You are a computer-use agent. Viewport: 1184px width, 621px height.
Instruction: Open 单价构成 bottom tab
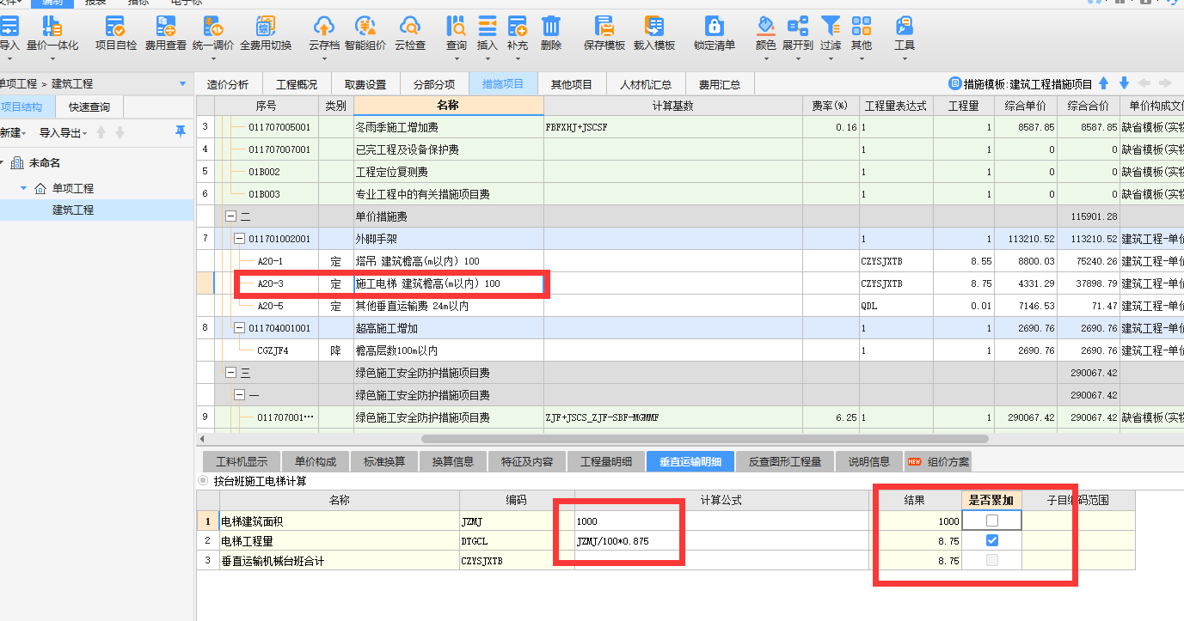[316, 461]
